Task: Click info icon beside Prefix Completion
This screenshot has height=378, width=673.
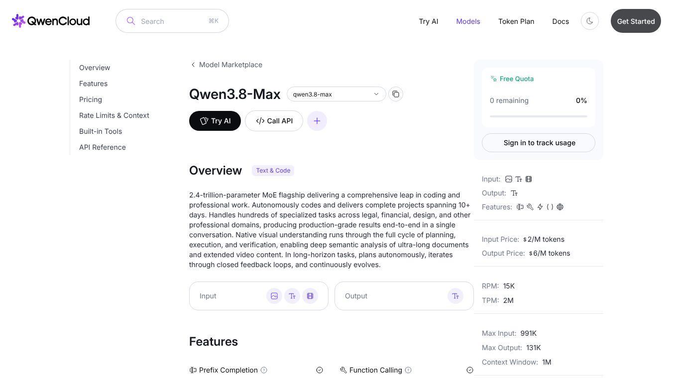Action: [264, 370]
